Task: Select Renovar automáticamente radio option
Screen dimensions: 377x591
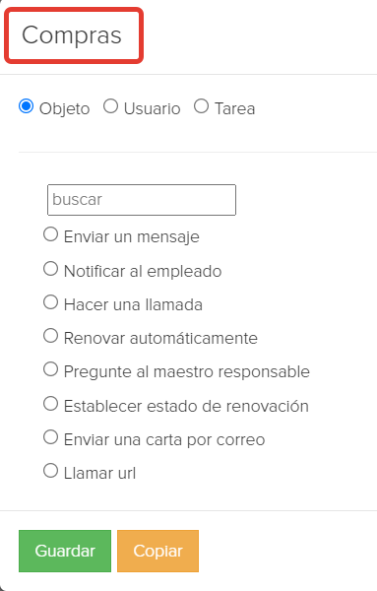Action: coord(50,336)
